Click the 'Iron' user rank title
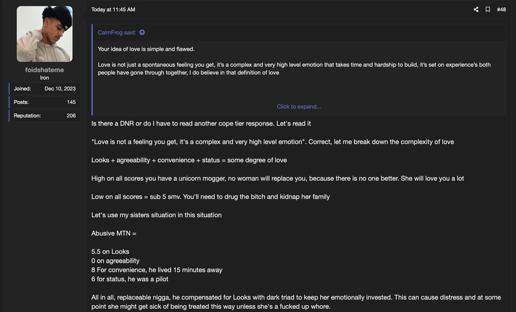This screenshot has width=516, height=312. pos(44,78)
